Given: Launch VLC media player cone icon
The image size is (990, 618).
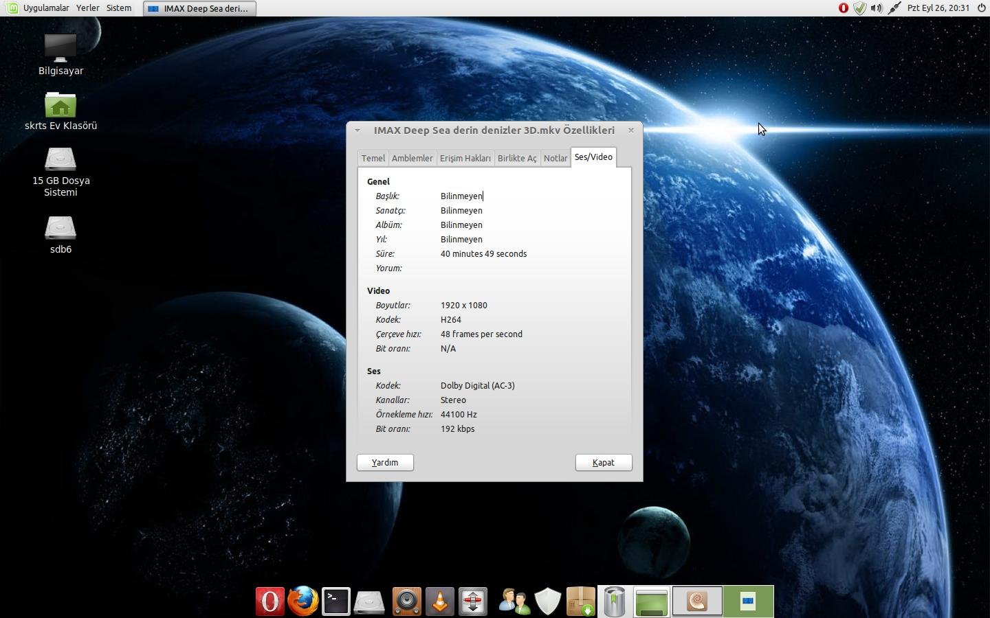Looking at the screenshot, I should (x=440, y=602).
